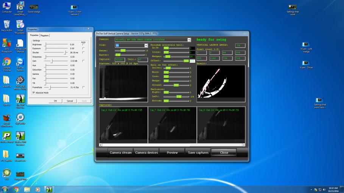Screen dimensions: 344x193
Task: Click OK in the Properties dialog
Action: pos(55,101)
